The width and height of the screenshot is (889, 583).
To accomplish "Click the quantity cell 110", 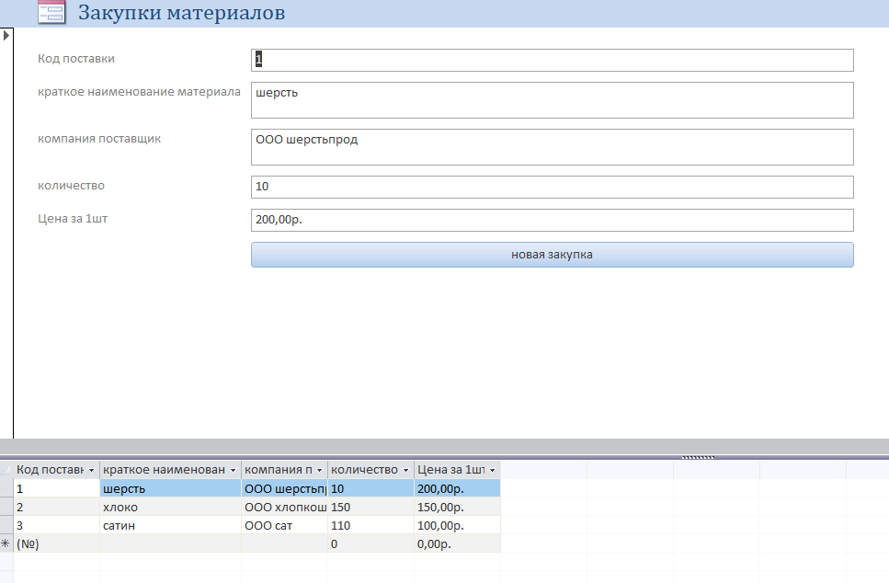I will click(x=370, y=525).
